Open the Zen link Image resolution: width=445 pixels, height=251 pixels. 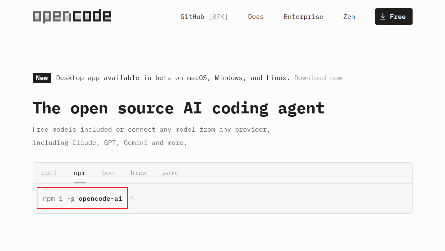(x=349, y=17)
